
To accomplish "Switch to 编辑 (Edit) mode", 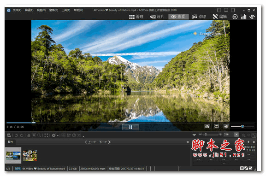I will pyautogui.click(x=220, y=17).
